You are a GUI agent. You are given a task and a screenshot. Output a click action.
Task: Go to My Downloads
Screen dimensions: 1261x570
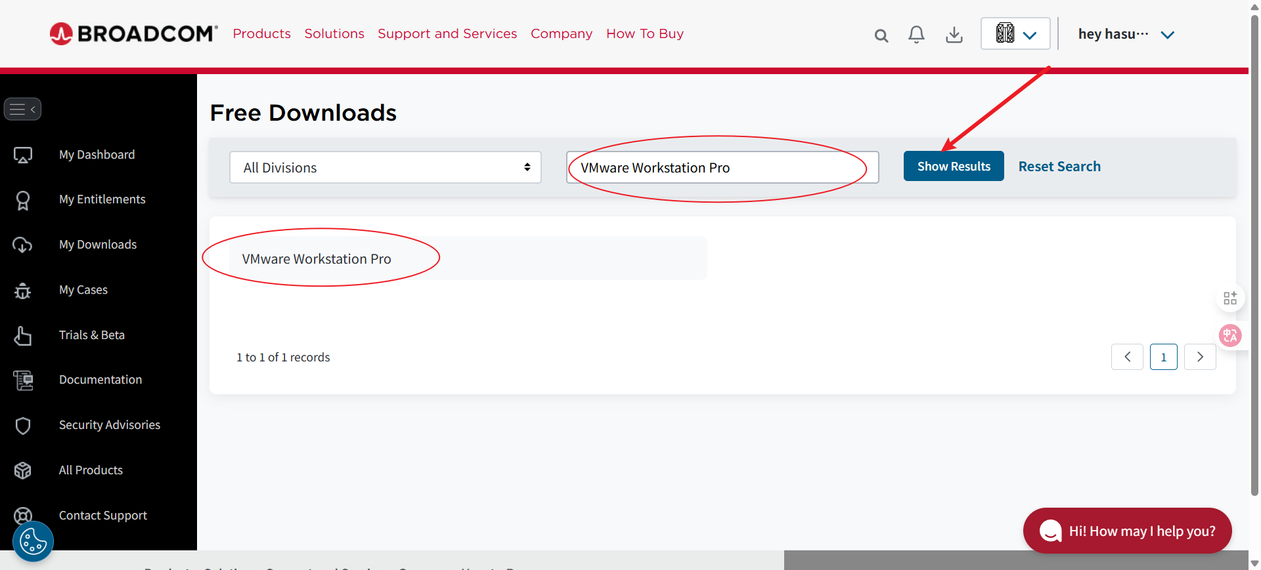[x=98, y=245]
